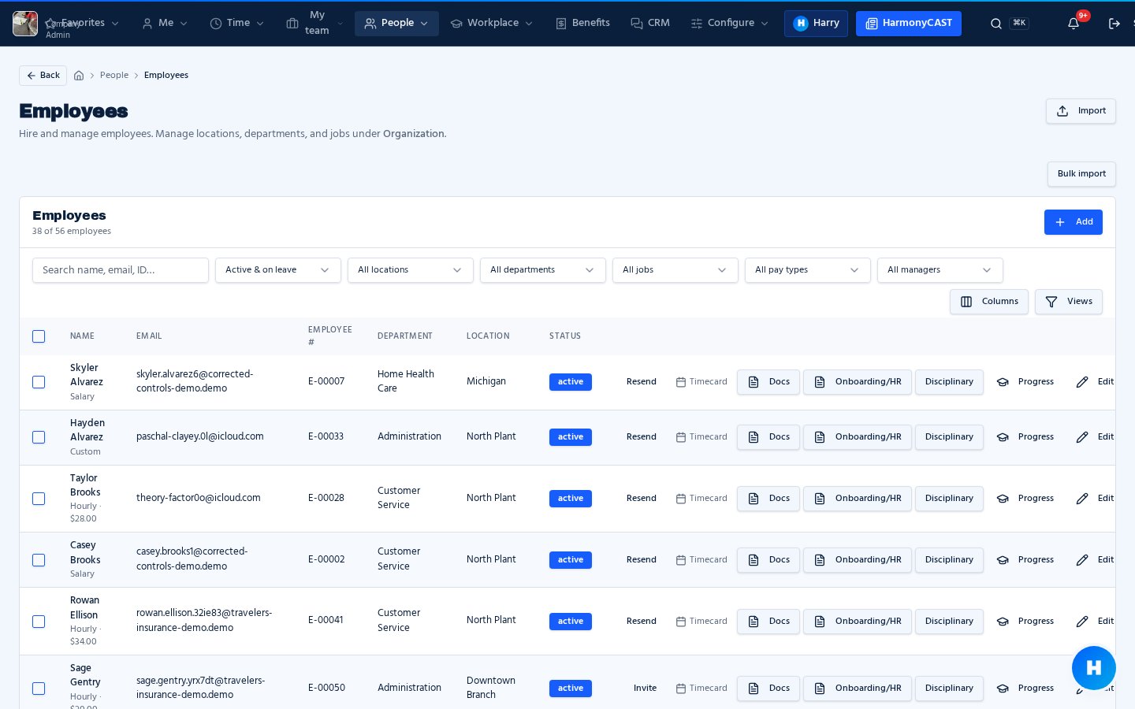The width and height of the screenshot is (1135, 709).
Task: Go to Benefits
Action: 582,24
